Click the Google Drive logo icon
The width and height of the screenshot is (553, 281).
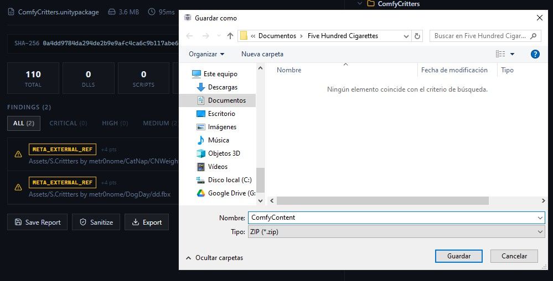[x=201, y=193]
